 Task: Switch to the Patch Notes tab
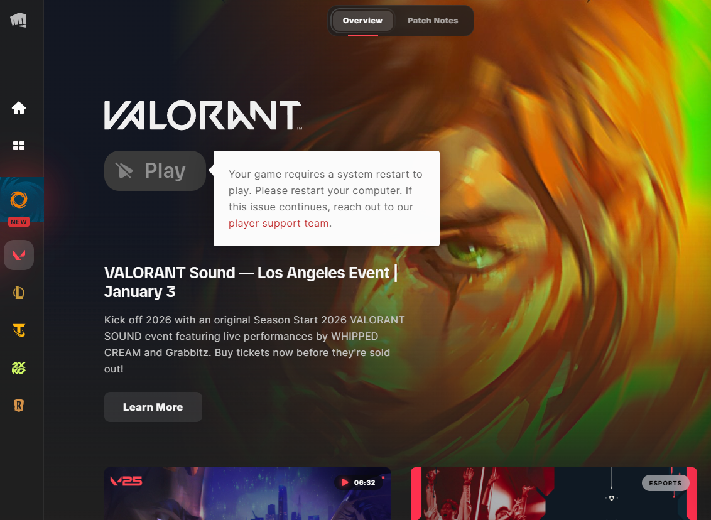point(433,21)
